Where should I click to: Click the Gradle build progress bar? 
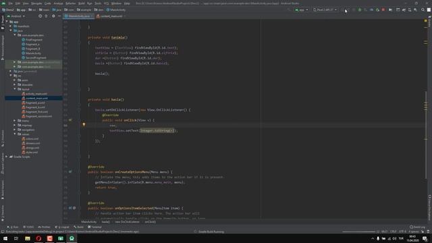pos(358,232)
